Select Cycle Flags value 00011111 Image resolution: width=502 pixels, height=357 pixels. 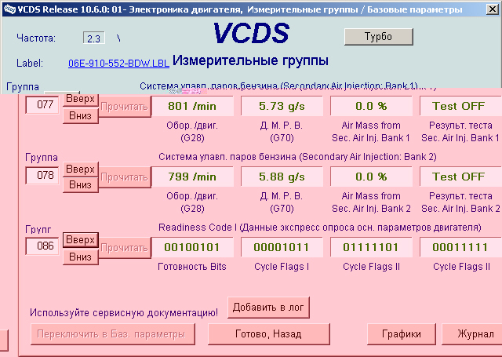pyautogui.click(x=460, y=247)
